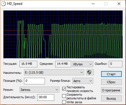Exit using the Выход button

[111, 98]
